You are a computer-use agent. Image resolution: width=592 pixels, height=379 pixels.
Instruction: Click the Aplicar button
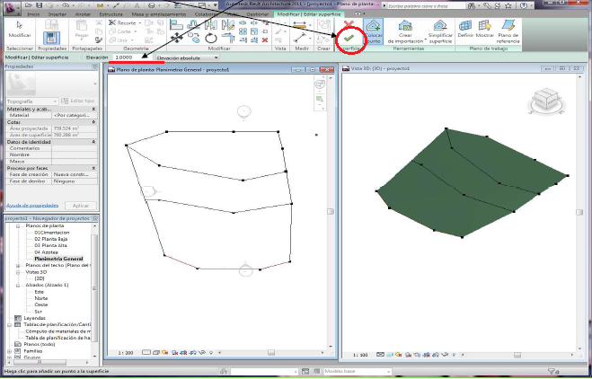click(81, 206)
